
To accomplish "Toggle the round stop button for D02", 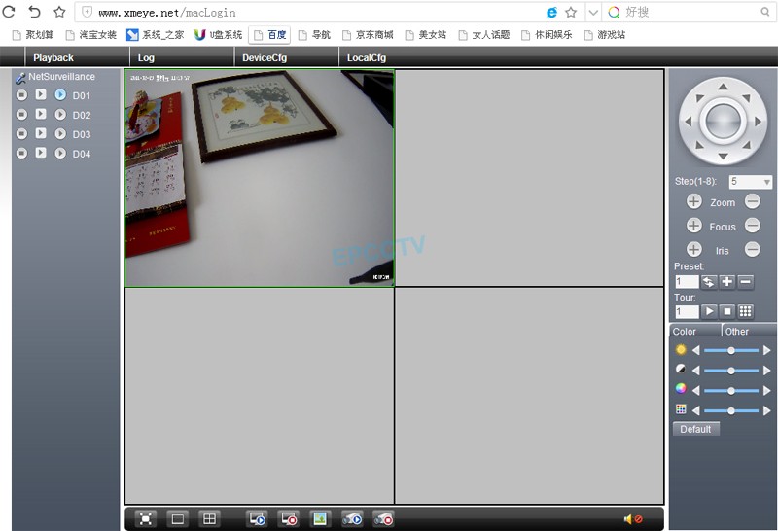I will pyautogui.click(x=21, y=115).
